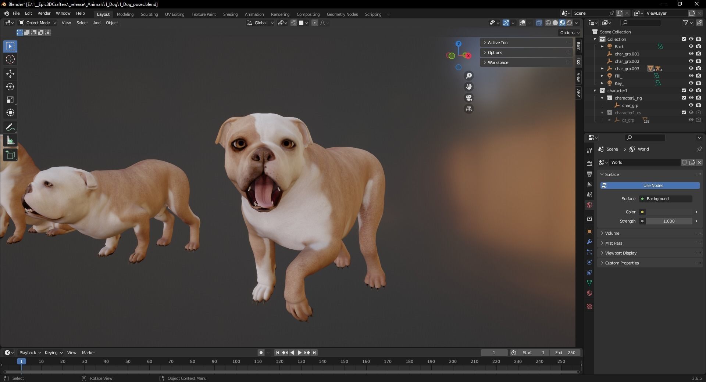
Task: Click the Options button in viewport header
Action: point(570,33)
